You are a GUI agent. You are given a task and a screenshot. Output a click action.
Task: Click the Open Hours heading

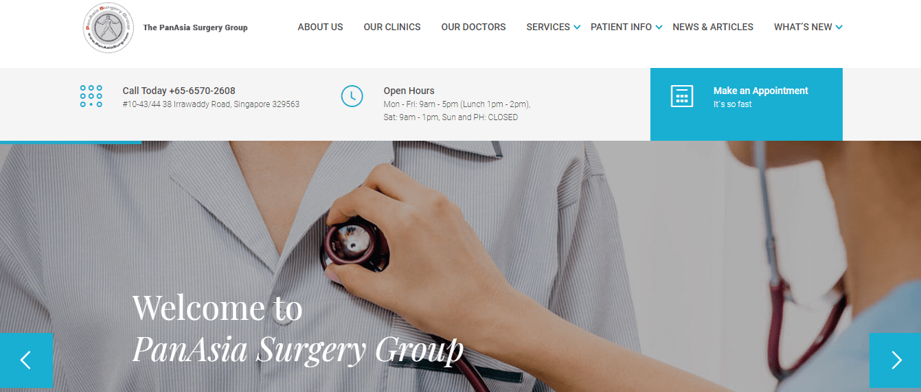409,91
